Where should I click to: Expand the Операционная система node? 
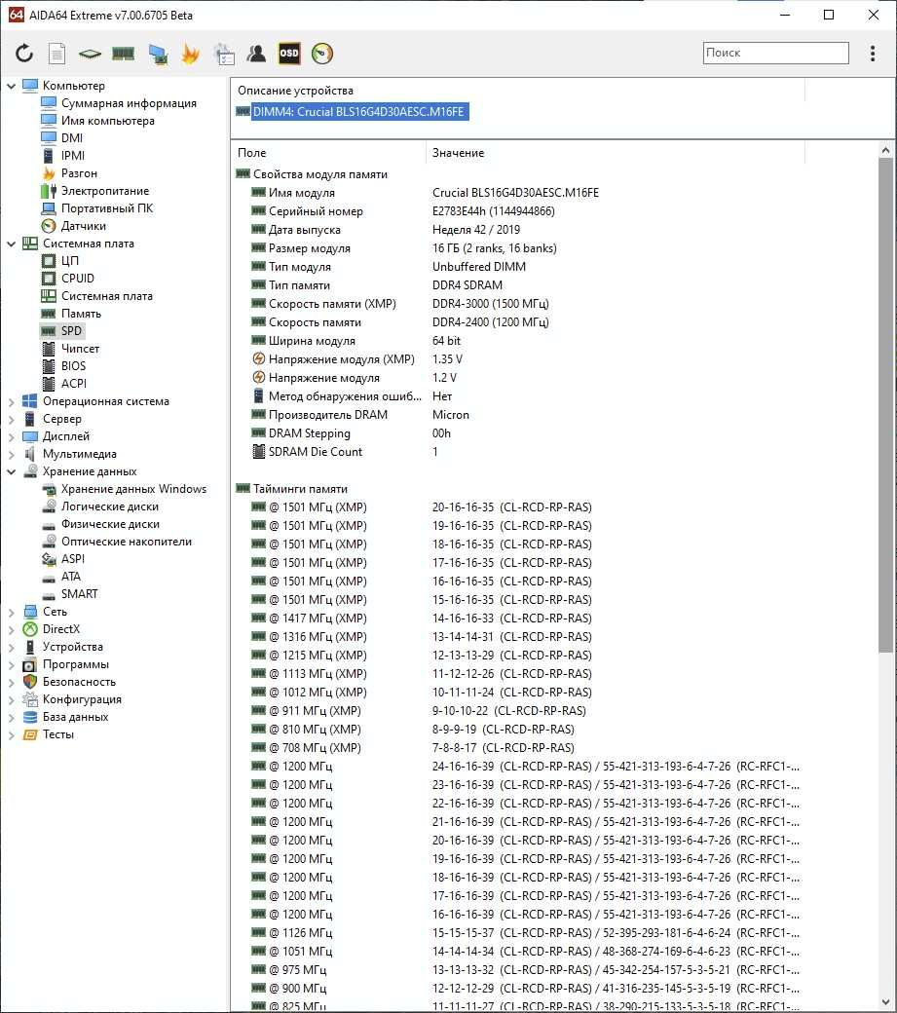pos(11,401)
